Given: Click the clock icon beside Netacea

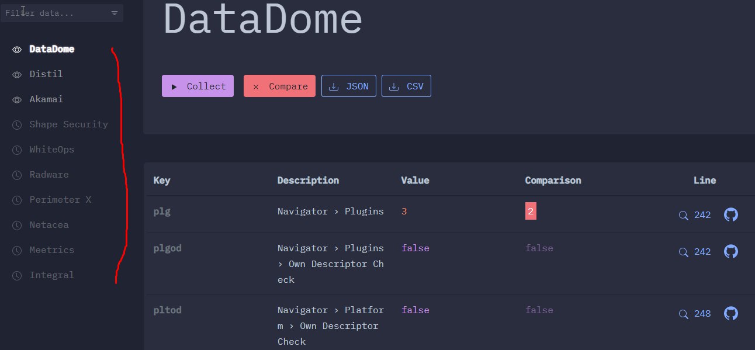Looking at the screenshot, I should 17,225.
